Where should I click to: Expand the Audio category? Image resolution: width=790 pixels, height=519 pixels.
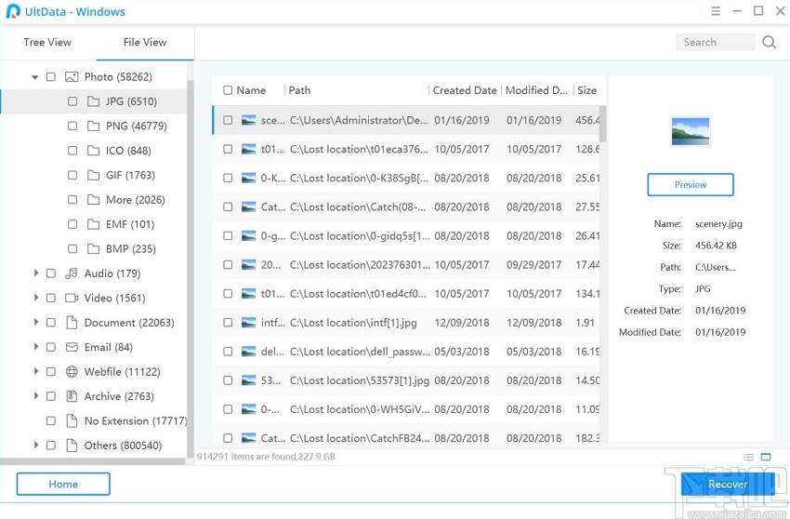coord(35,273)
